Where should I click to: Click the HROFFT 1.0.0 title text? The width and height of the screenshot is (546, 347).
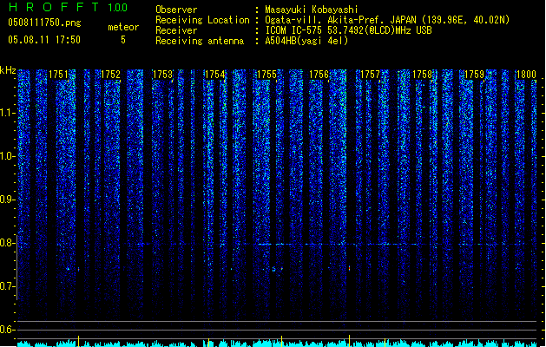tap(68, 7)
